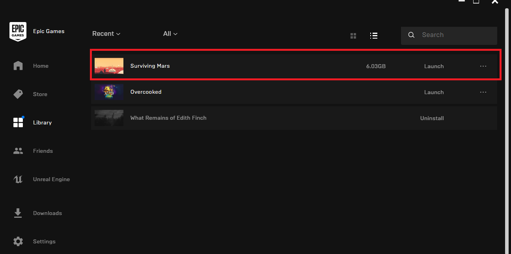Screen dimensions: 511x254
Task: Uninstall What Remains of Edith Finch
Action: 432,118
